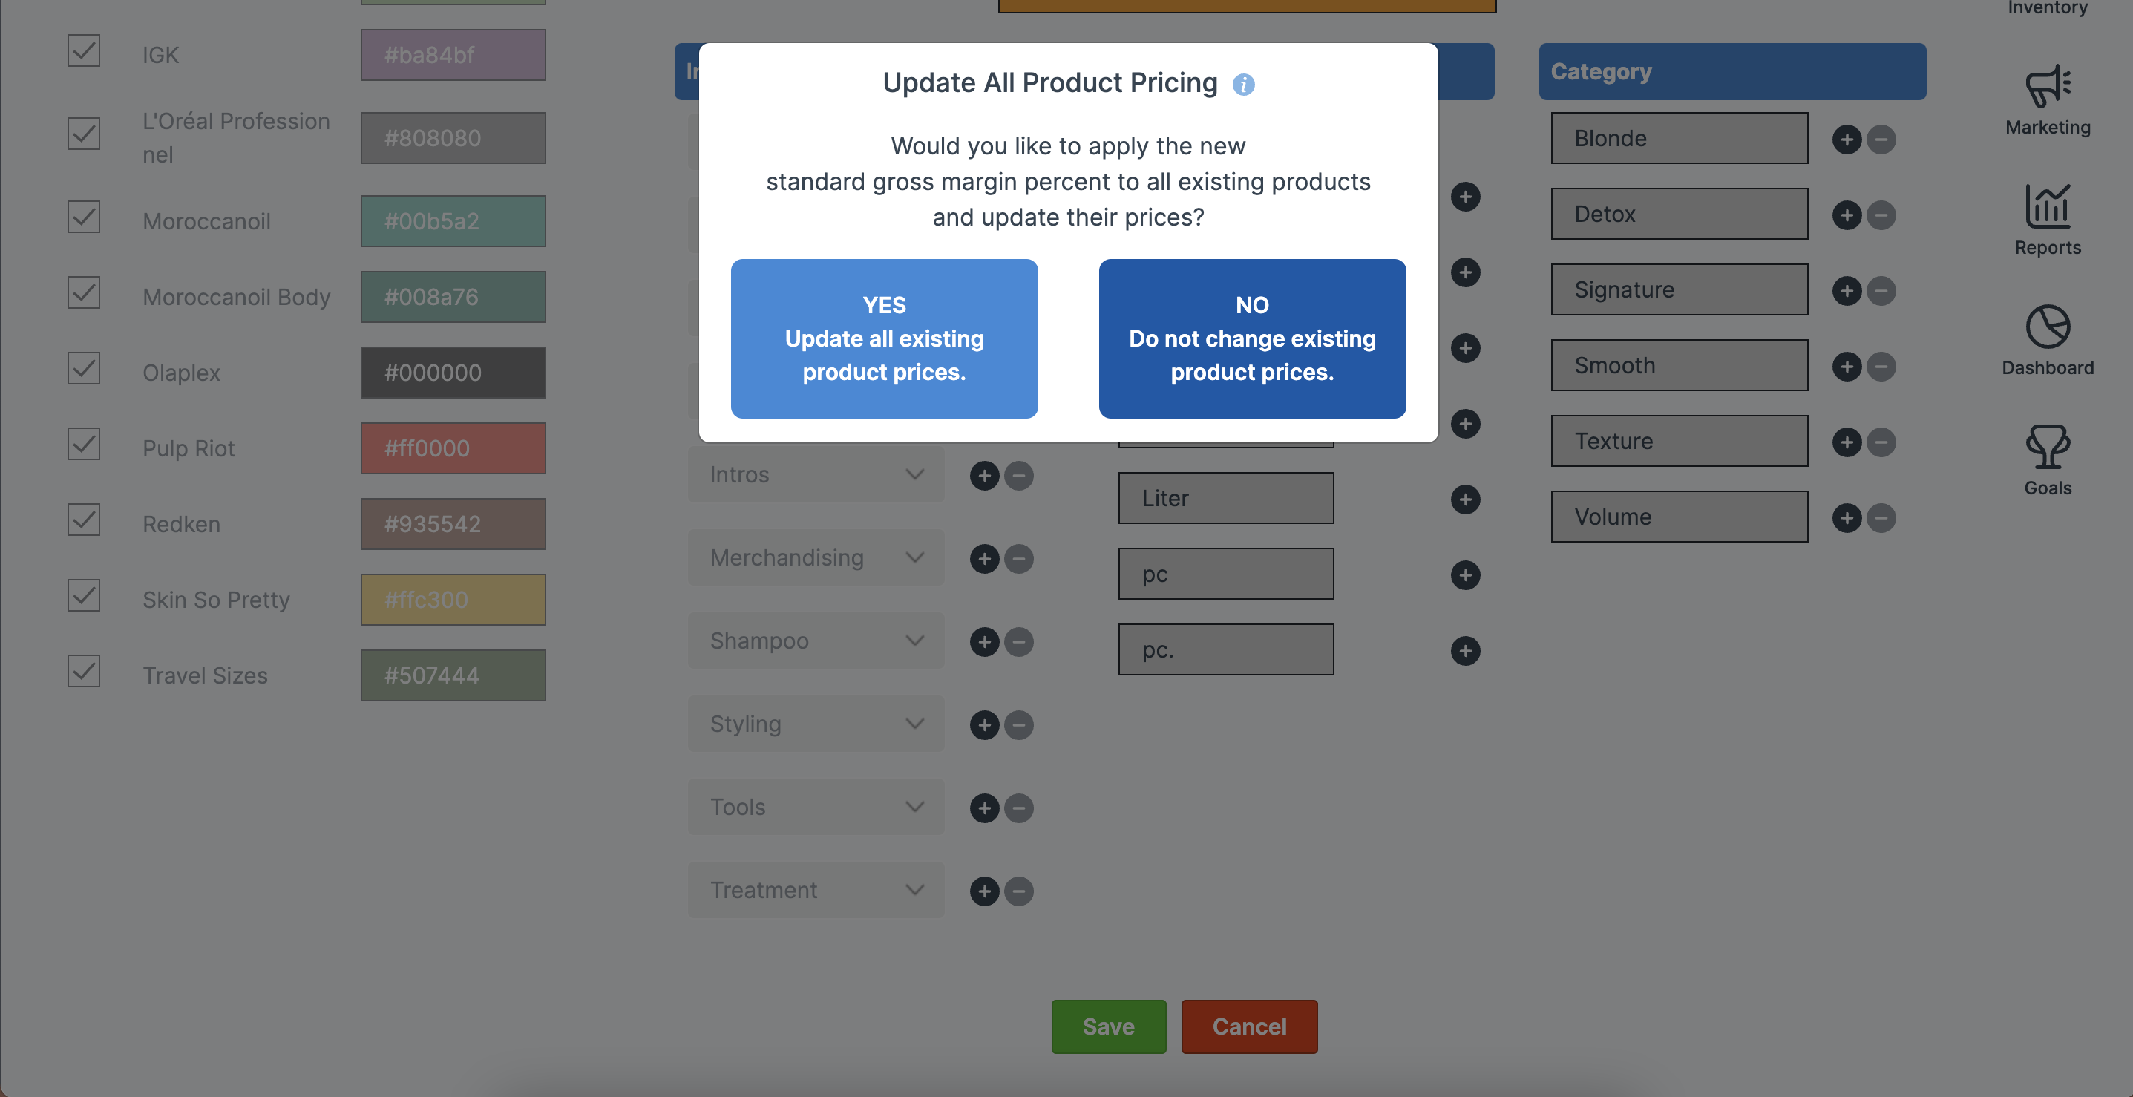Screen dimensions: 2133x1097
Task: Click the minus icon next to Volume category
Action: [x=1881, y=518]
